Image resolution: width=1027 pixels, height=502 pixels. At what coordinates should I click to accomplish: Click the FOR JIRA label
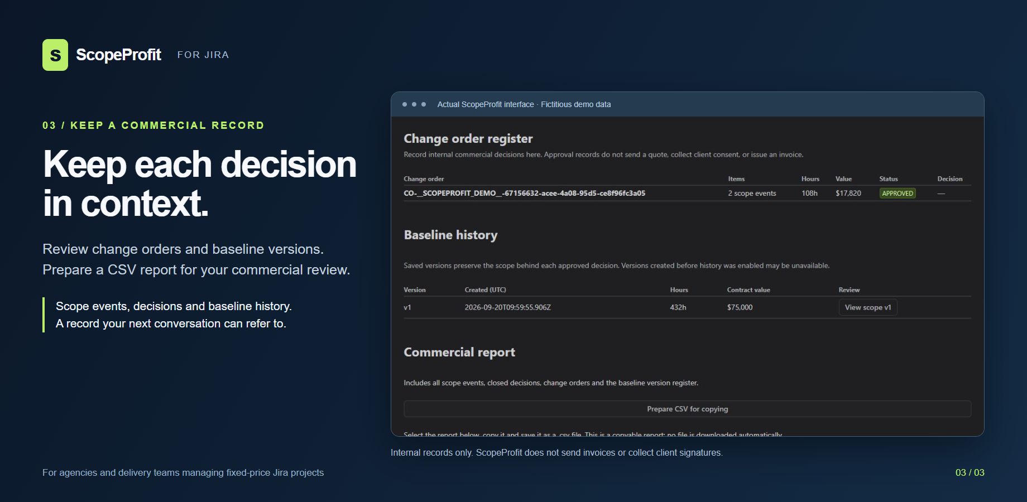click(x=203, y=55)
